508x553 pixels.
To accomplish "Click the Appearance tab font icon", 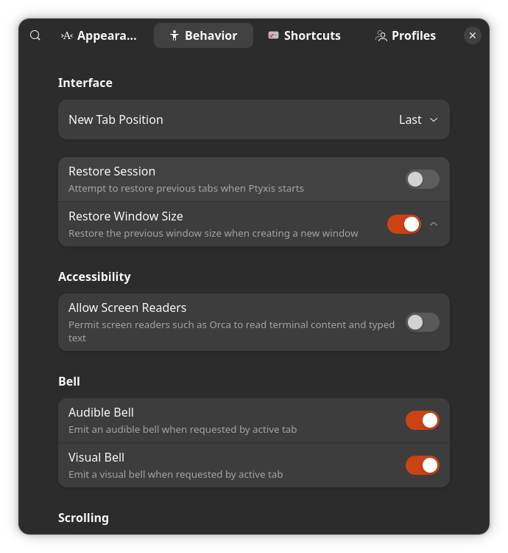I will tap(67, 35).
